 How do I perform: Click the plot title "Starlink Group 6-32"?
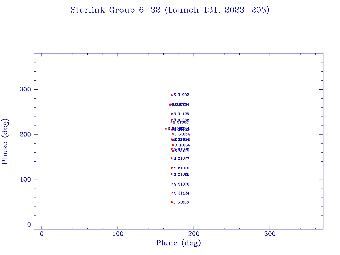116,10
